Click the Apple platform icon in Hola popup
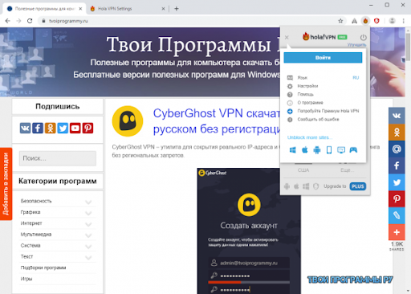This screenshot has height=294, width=411. pyautogui.click(x=305, y=150)
